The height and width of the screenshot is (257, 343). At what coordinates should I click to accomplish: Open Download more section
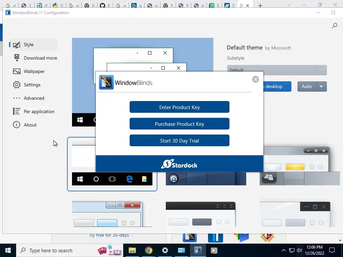(x=35, y=58)
